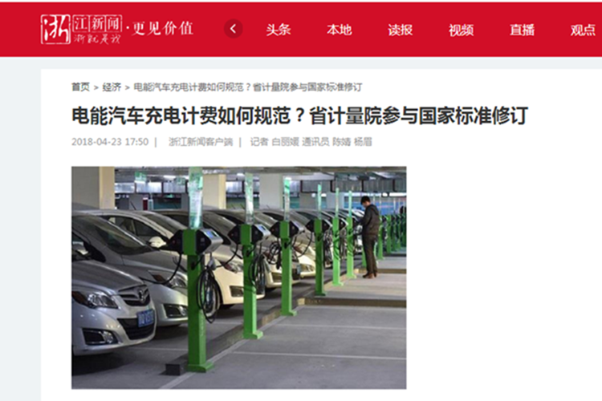Click the Zhejiang News logo
The height and width of the screenshot is (401, 602).
pyautogui.click(x=81, y=29)
